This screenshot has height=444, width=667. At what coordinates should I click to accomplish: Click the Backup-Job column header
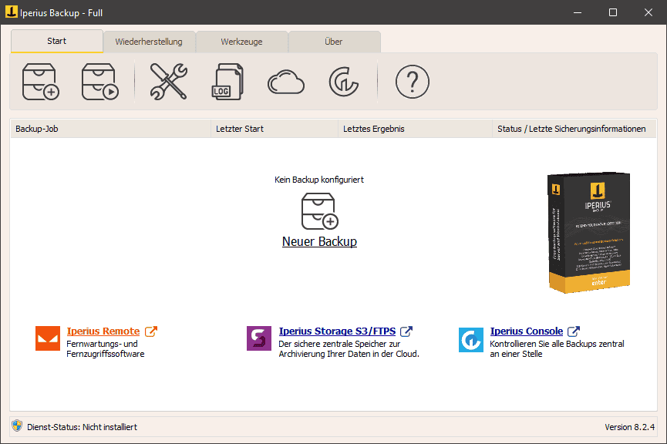(37, 129)
